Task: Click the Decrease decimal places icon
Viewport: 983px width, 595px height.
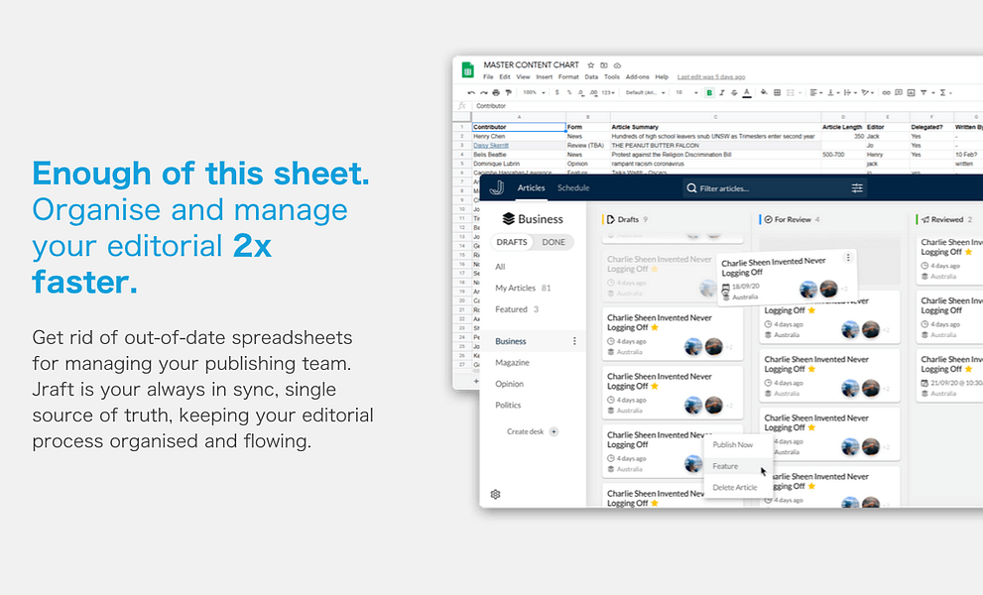Action: point(581,93)
